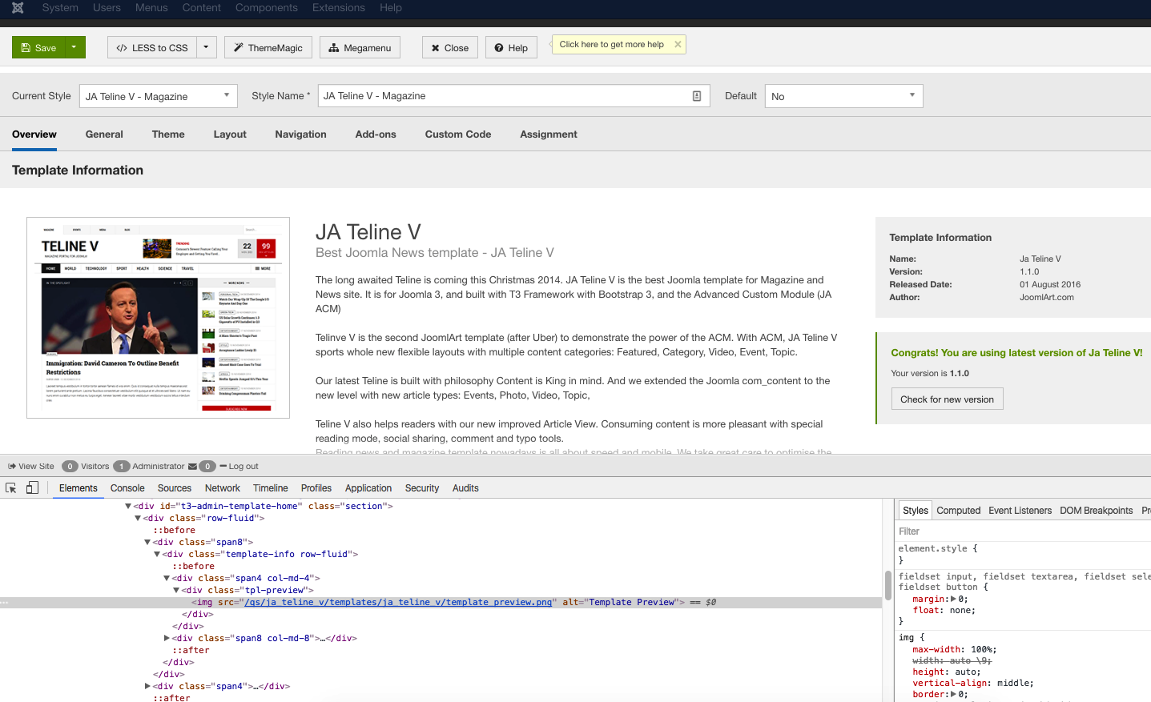The image size is (1151, 702).
Task: Select the DevTools element inspector icon
Action: 11,488
